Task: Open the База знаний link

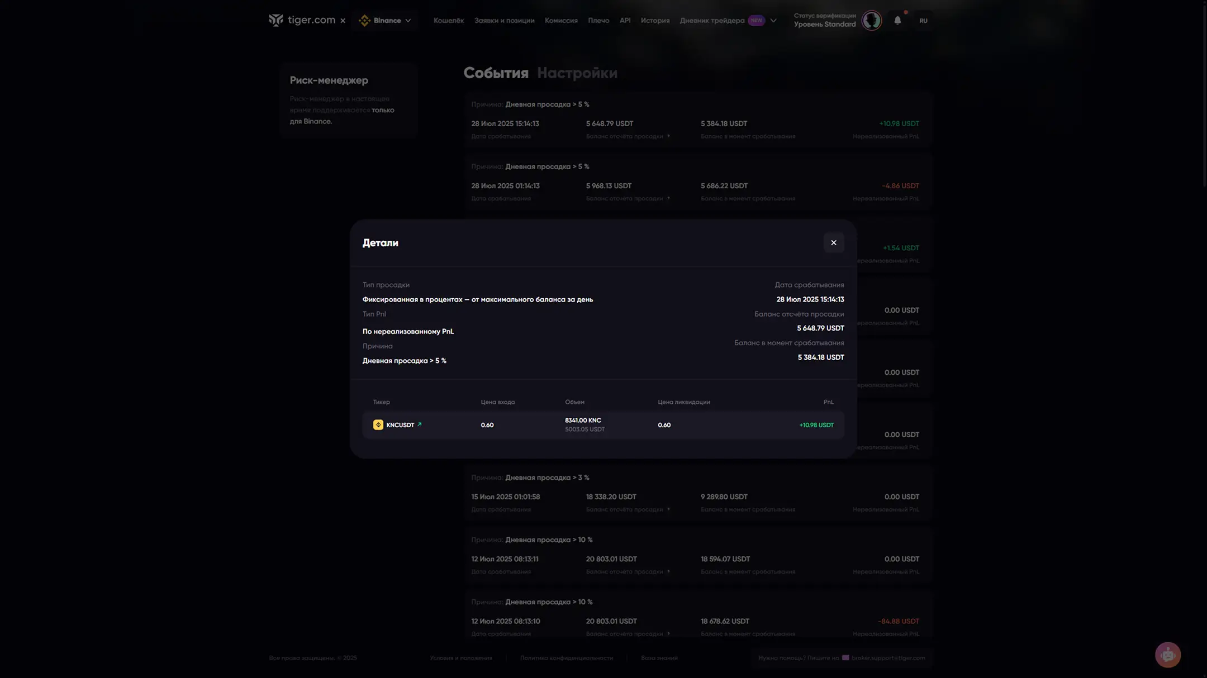Action: 659,658
